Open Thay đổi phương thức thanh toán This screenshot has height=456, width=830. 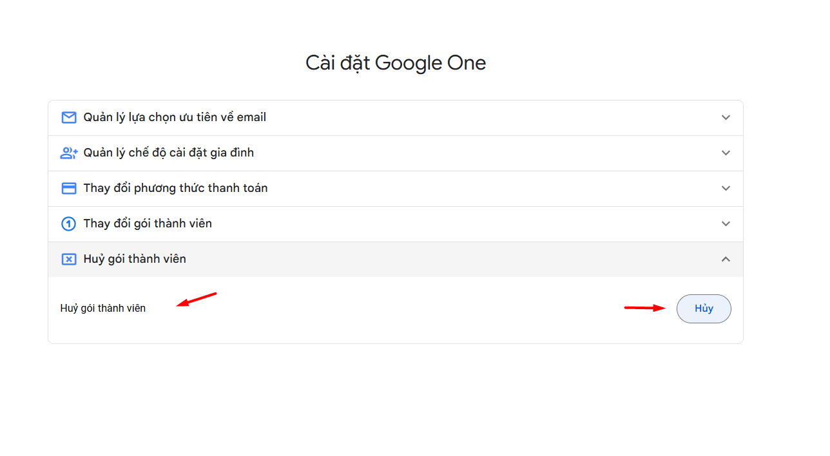point(396,189)
